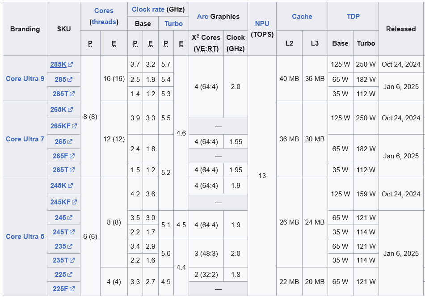Select the 16 (16) E-cores cell
Viewport: 425px width, 297px height.
point(114,79)
